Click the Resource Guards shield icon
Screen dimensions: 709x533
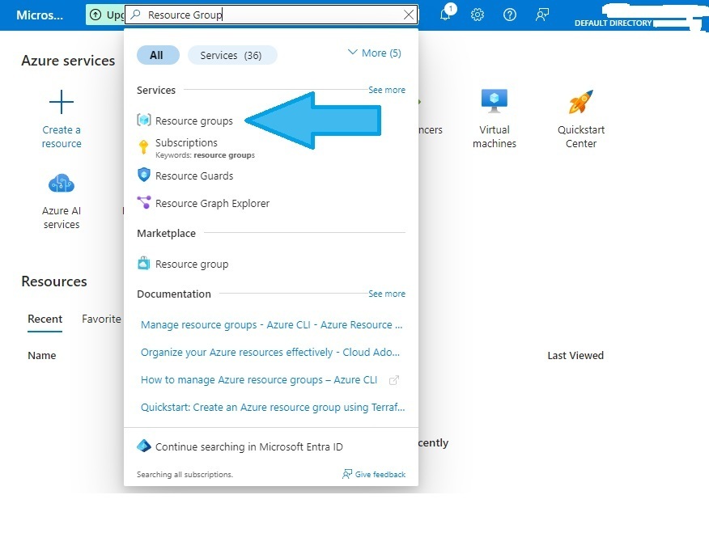(144, 175)
